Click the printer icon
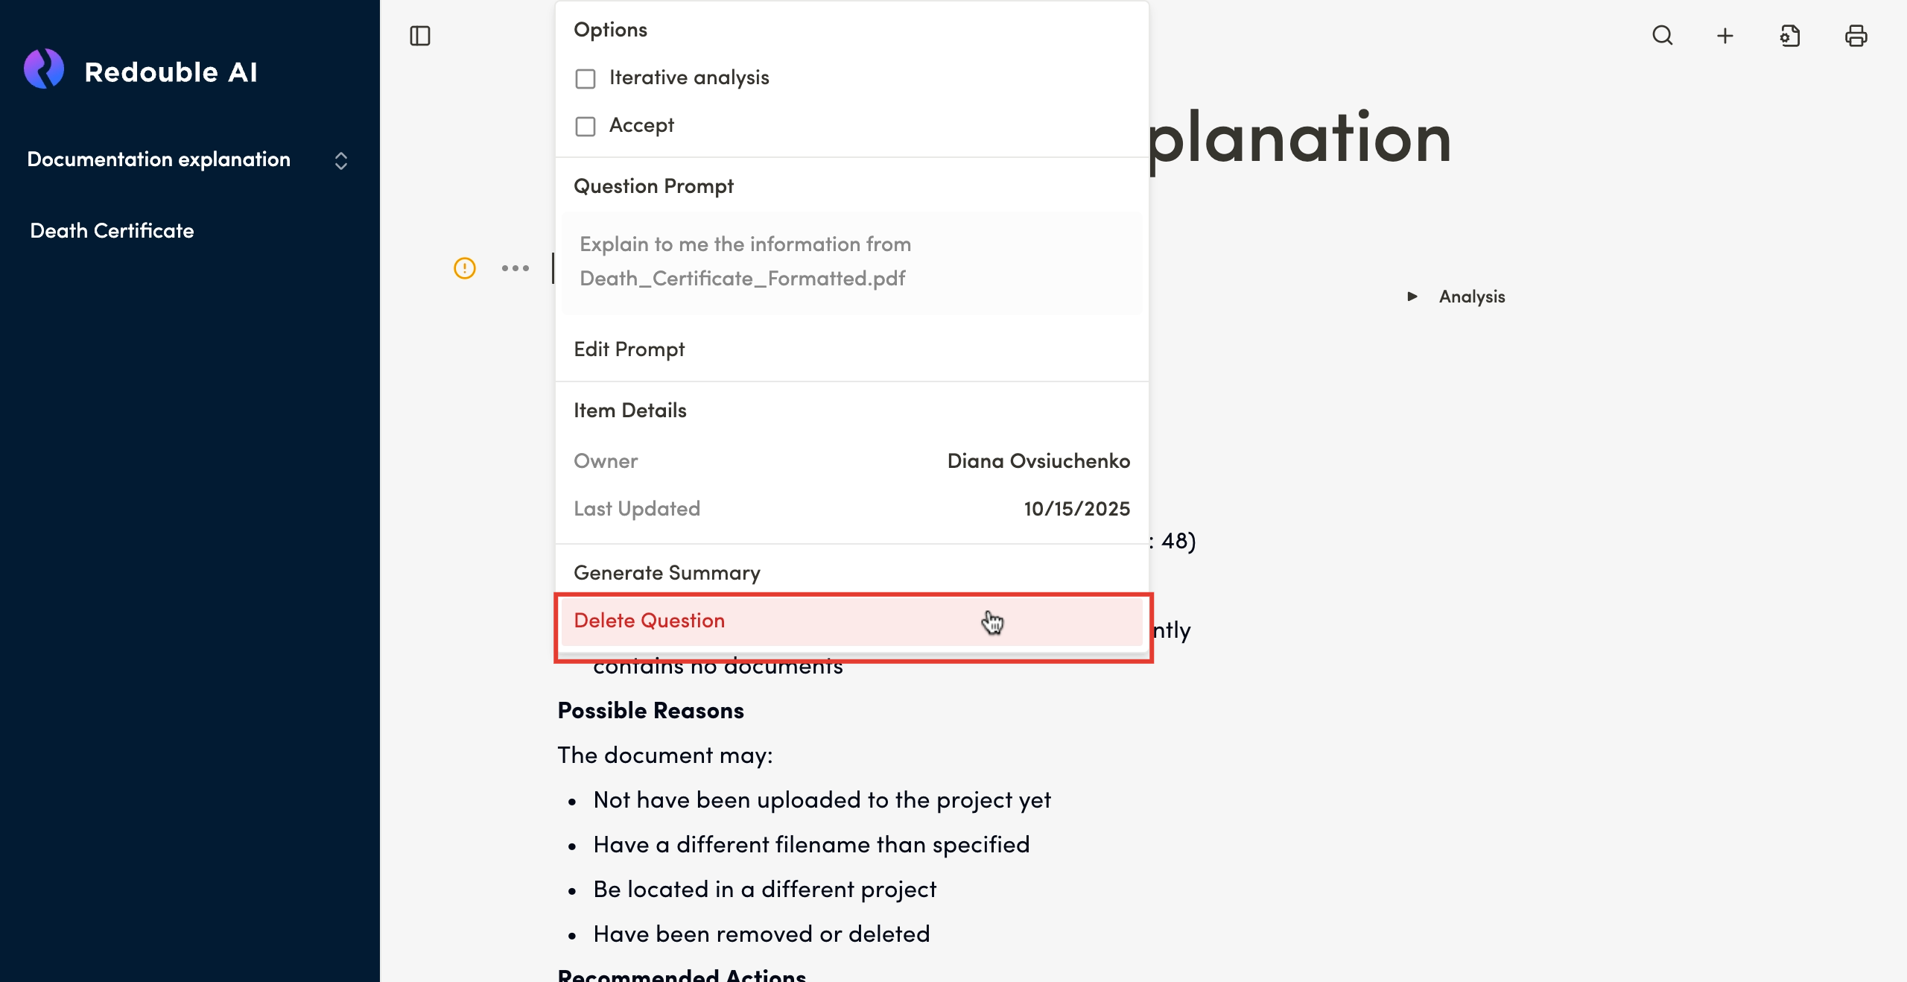 coord(1856,36)
